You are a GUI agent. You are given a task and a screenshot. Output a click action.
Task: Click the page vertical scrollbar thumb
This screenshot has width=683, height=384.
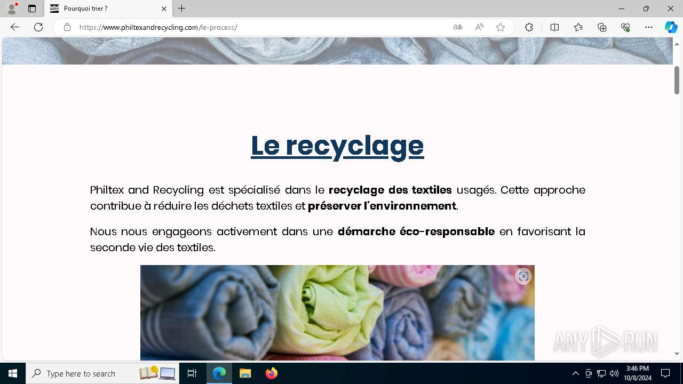pyautogui.click(x=677, y=80)
